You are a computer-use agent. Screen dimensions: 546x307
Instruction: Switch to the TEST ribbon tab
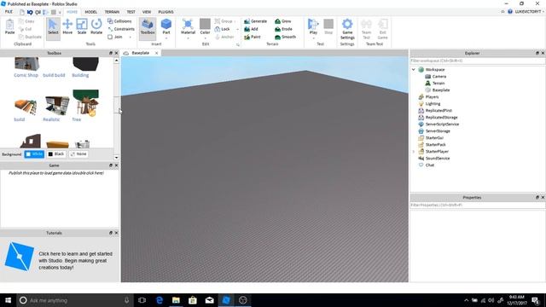[131, 11]
